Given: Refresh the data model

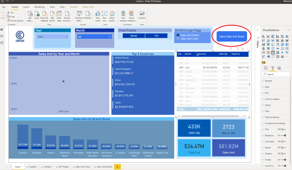Looking at the screenshot, I should click(88, 15).
